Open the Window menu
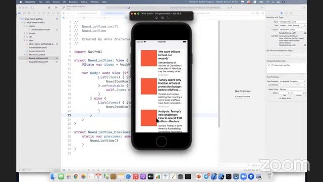Viewport: 323px width, 182px height. 94,2
